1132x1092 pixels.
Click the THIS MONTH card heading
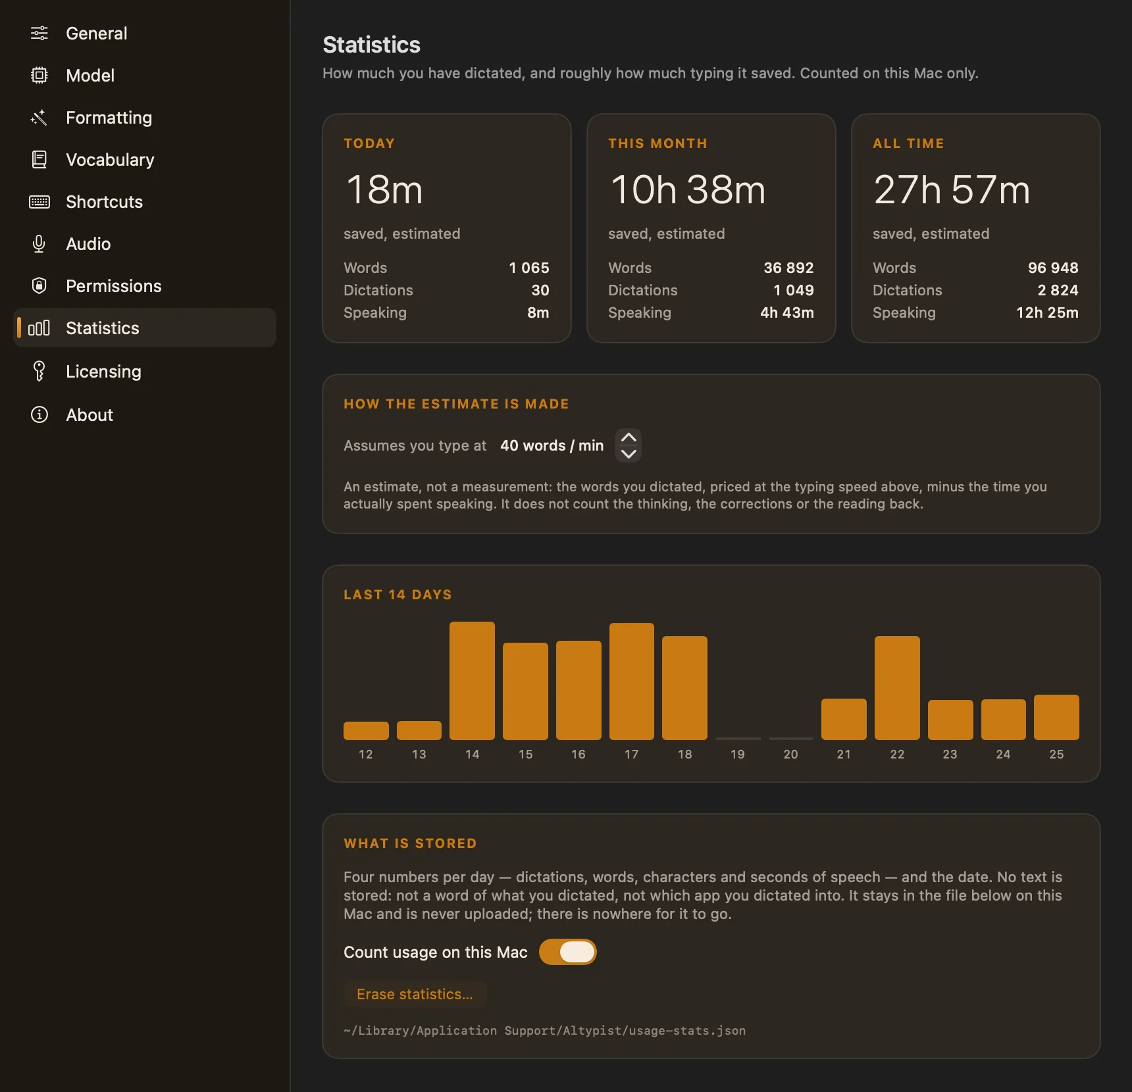657,143
